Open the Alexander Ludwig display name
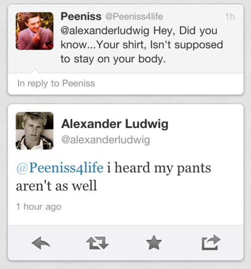 pos(114,123)
